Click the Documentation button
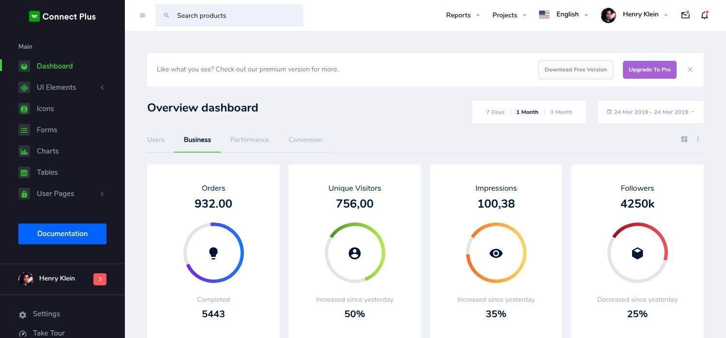726x338 pixels. tap(62, 234)
